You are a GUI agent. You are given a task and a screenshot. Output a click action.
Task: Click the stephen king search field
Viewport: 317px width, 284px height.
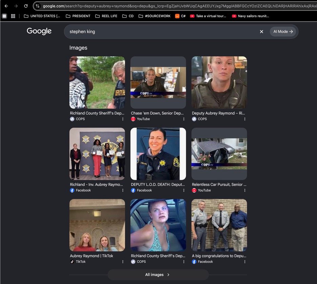click(x=162, y=31)
